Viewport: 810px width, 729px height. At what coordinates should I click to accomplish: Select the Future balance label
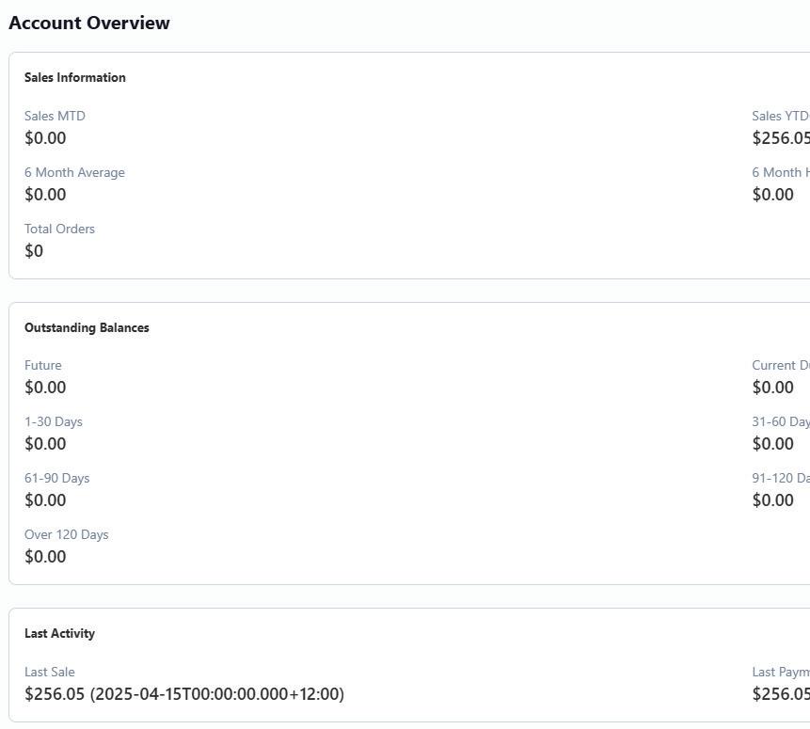pyautogui.click(x=42, y=365)
